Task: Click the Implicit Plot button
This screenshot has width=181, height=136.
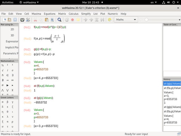Action: coord(12,47)
